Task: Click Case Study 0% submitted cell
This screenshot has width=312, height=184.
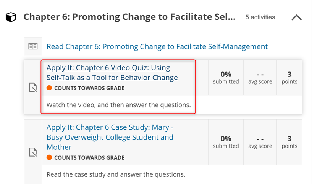Action: click(x=226, y=141)
